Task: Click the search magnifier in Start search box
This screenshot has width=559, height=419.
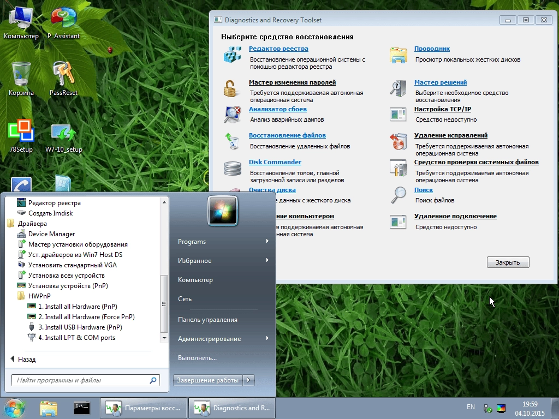Action: click(x=153, y=380)
